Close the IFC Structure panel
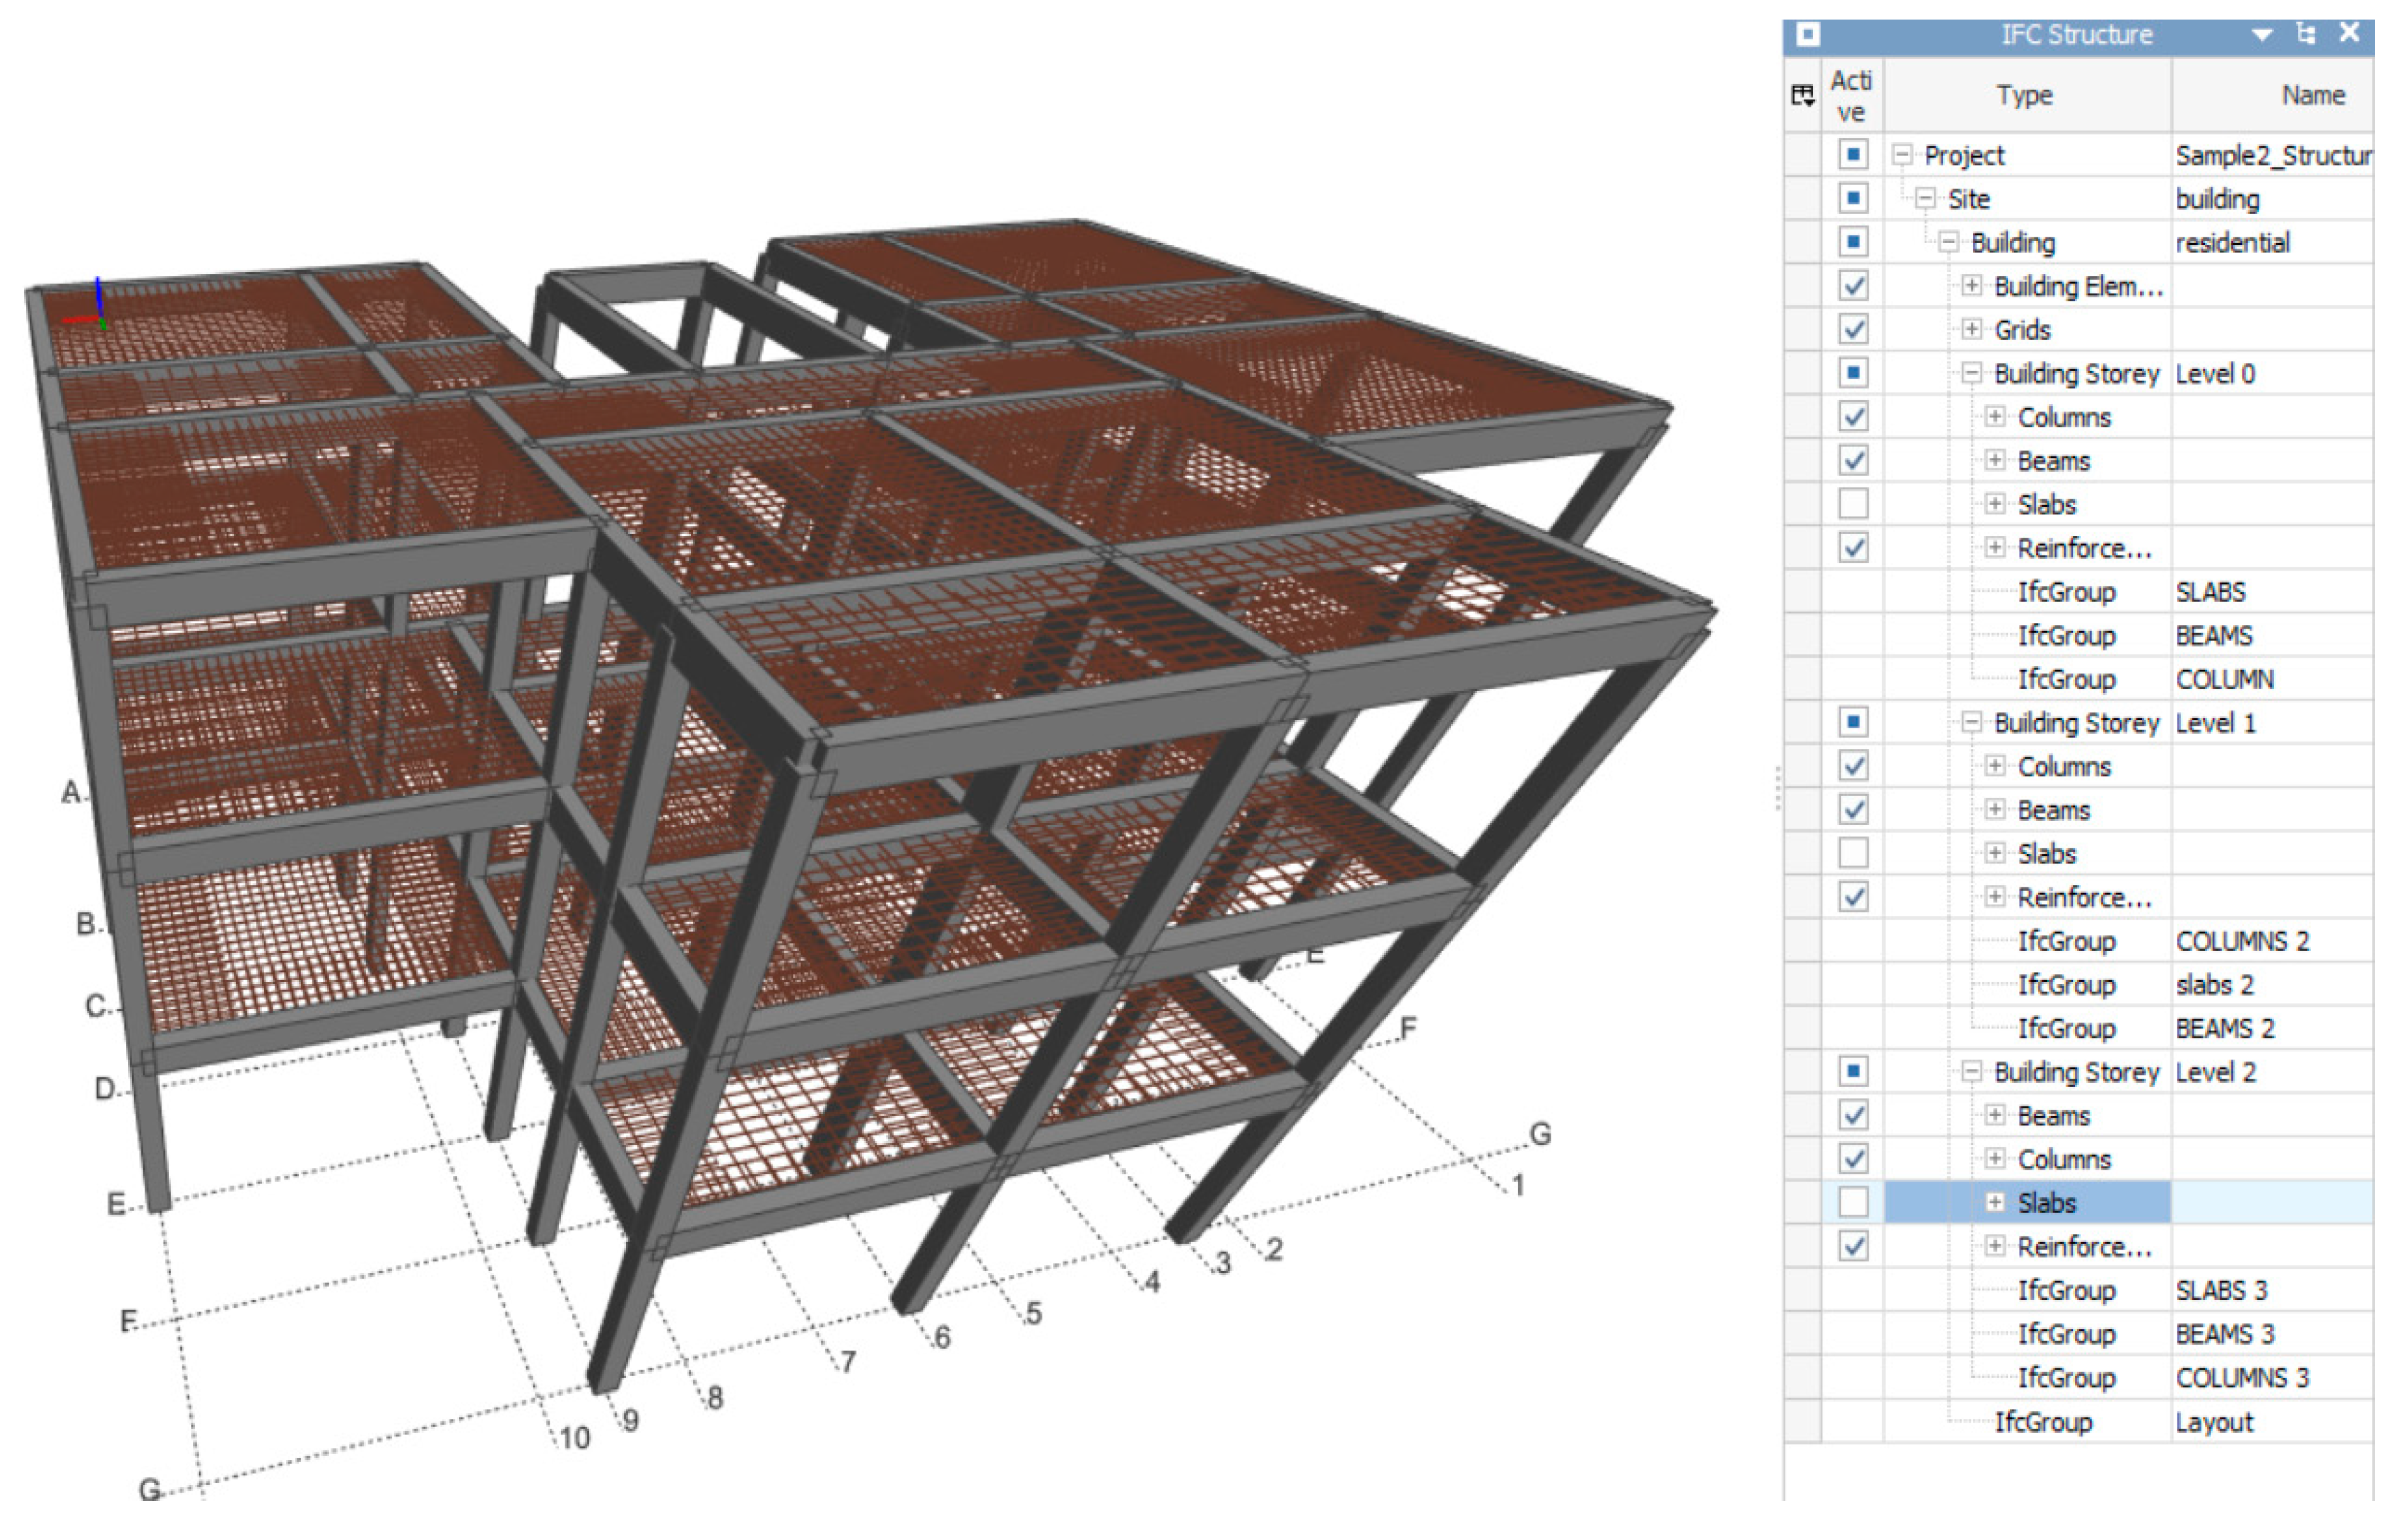The width and height of the screenshot is (2402, 1540). 2349,33
